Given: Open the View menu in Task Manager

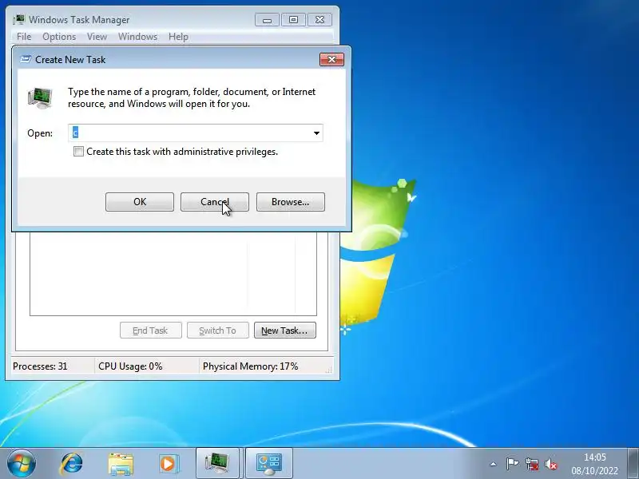Looking at the screenshot, I should [97, 37].
